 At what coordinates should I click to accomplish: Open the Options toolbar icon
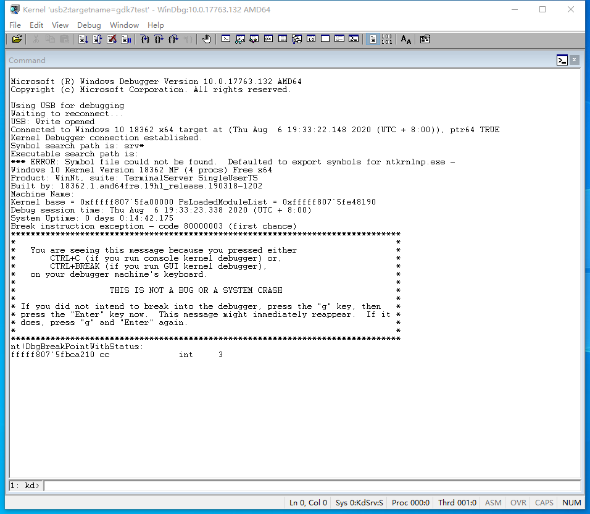coord(425,39)
